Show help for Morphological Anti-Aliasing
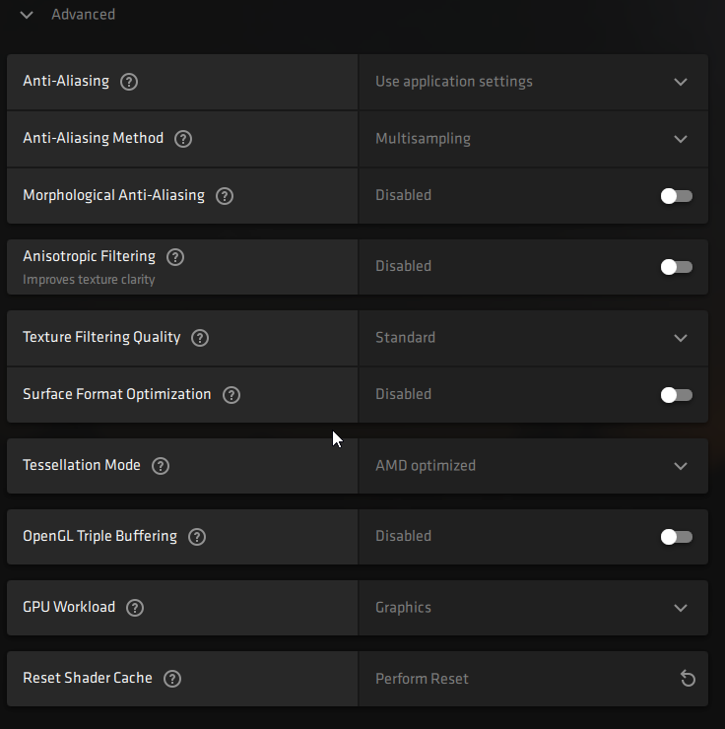The height and width of the screenshot is (729, 725). (225, 196)
